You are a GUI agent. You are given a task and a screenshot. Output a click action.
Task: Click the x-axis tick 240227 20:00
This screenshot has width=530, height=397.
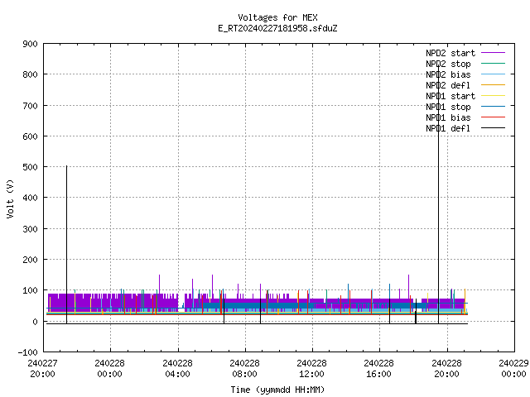pyautogui.click(x=42, y=369)
